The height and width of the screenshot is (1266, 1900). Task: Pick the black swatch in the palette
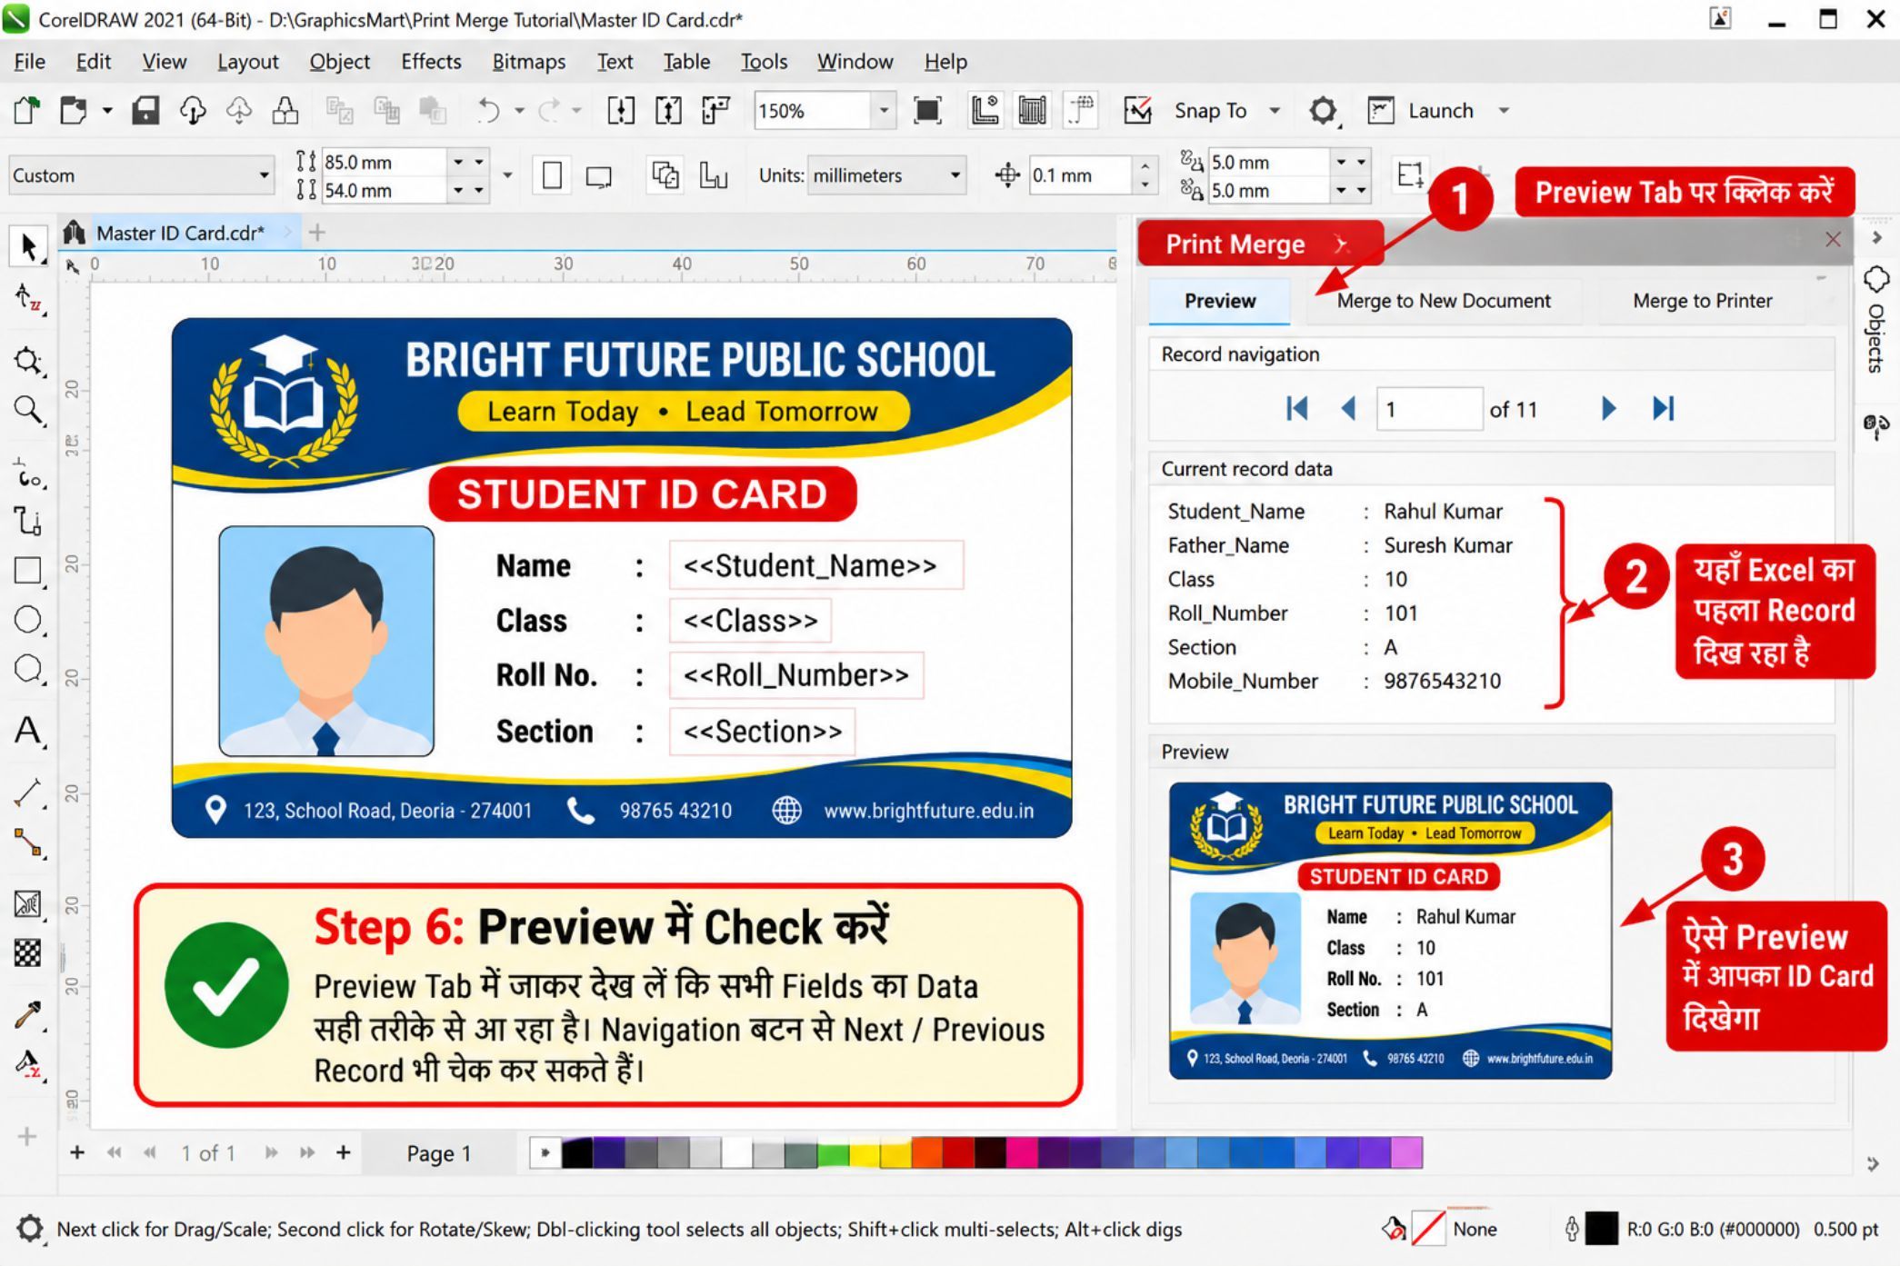[x=576, y=1153]
